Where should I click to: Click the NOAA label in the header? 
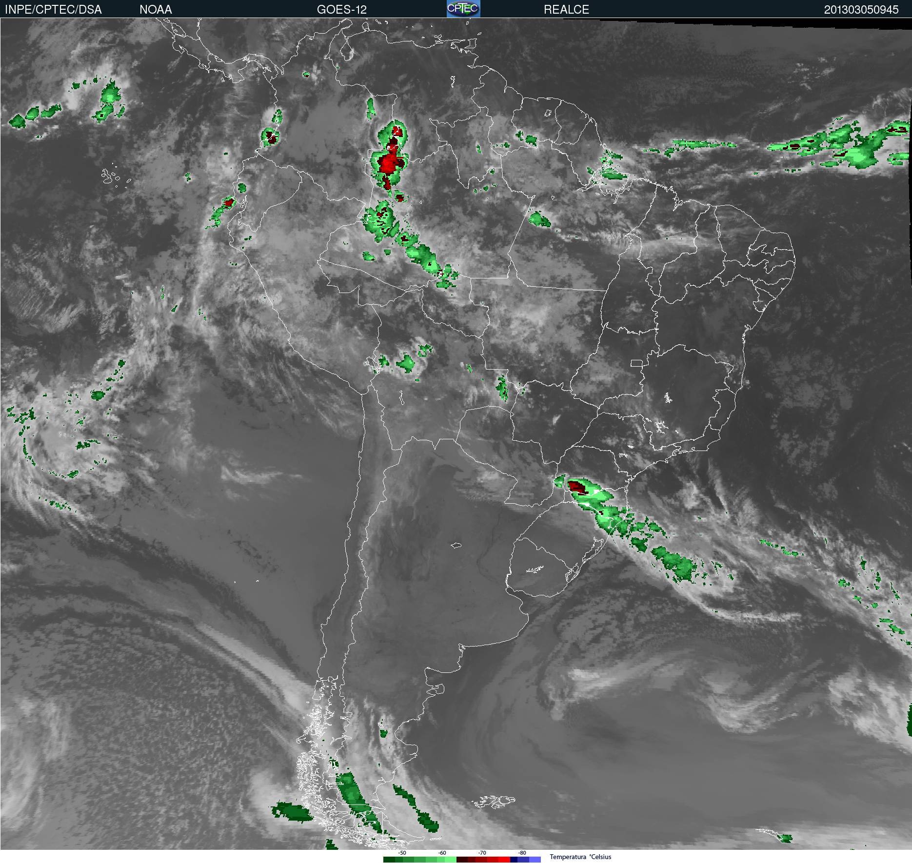(156, 10)
